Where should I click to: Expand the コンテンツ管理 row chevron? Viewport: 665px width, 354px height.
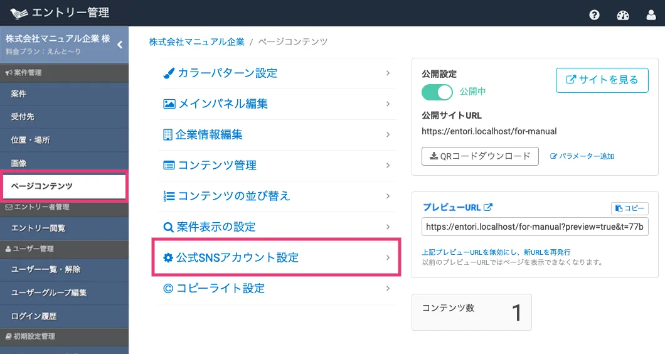click(388, 166)
